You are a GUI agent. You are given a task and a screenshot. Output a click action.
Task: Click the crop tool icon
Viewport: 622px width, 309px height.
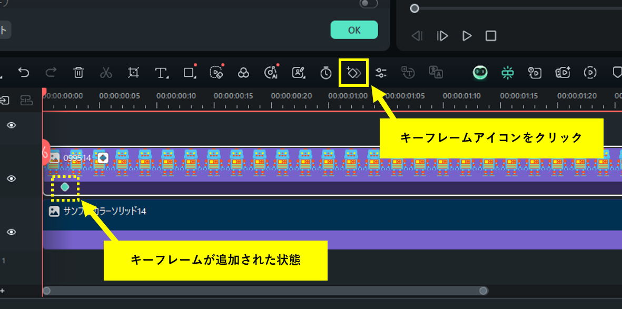point(134,73)
